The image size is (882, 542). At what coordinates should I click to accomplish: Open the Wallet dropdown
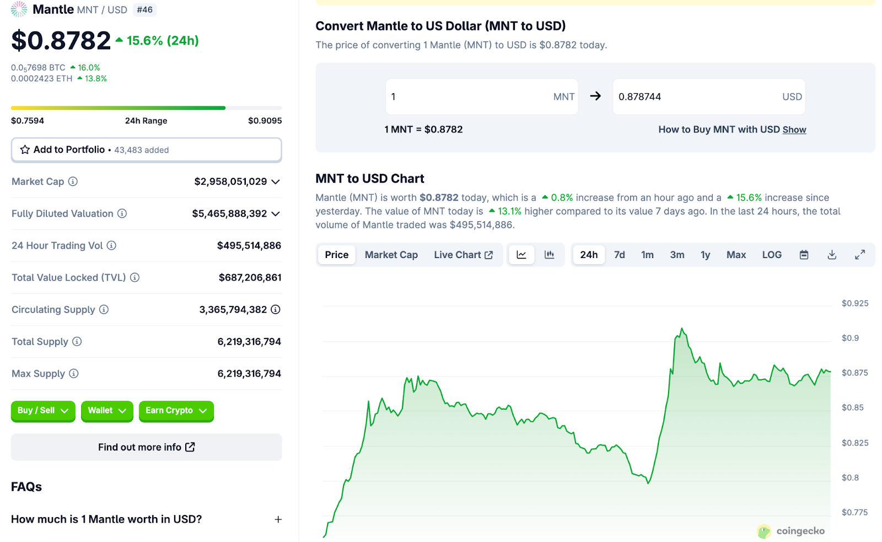click(x=107, y=411)
